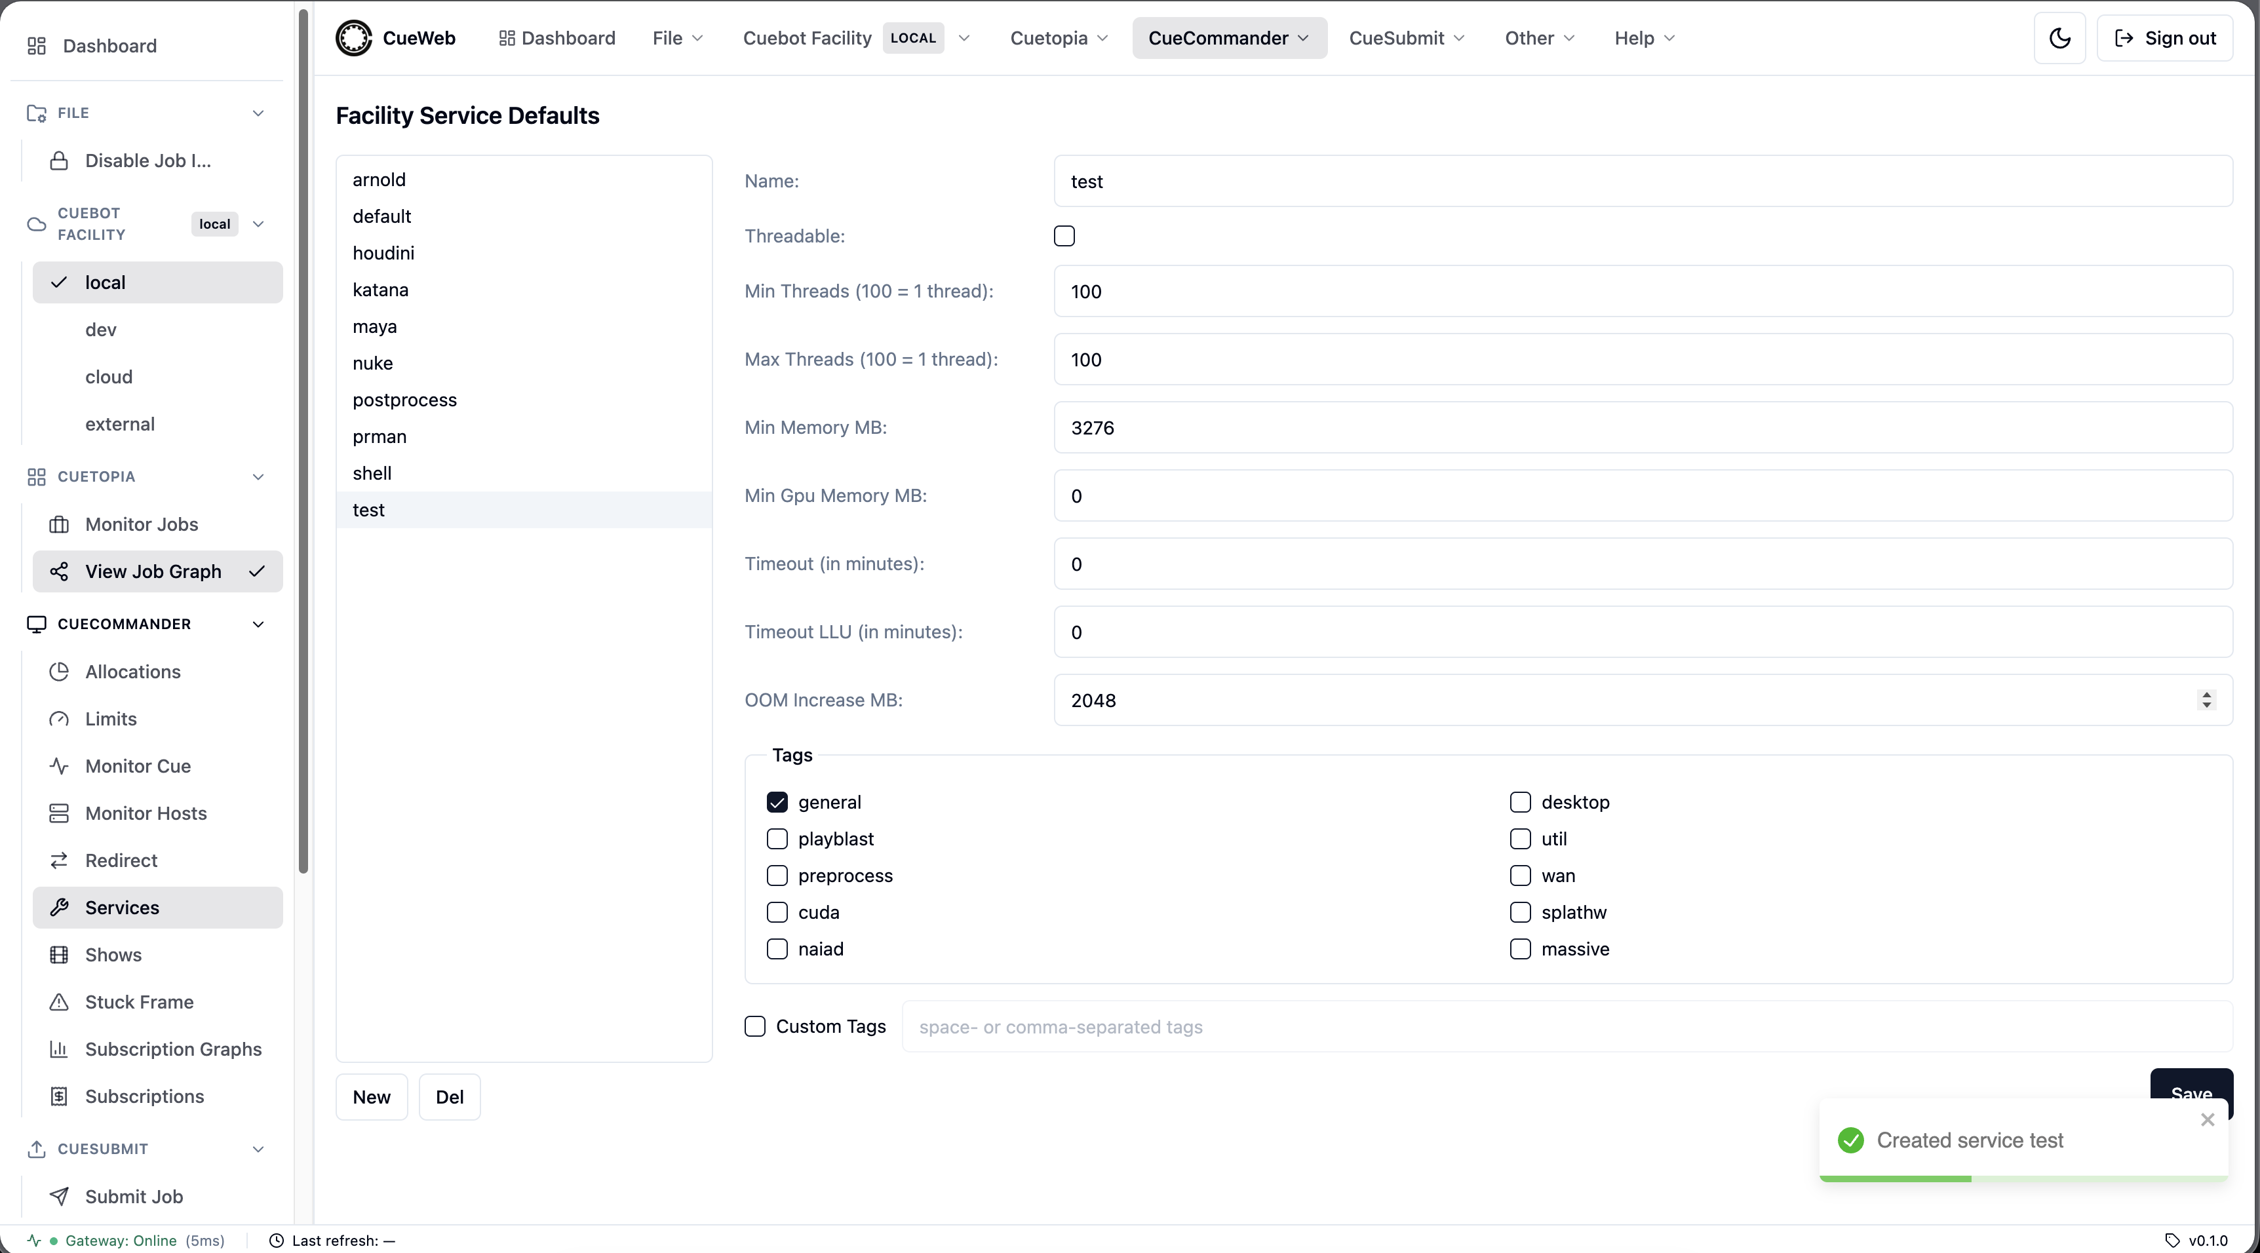This screenshot has width=2260, height=1253.
Task: Check the util tag checkbox
Action: tap(1519, 839)
